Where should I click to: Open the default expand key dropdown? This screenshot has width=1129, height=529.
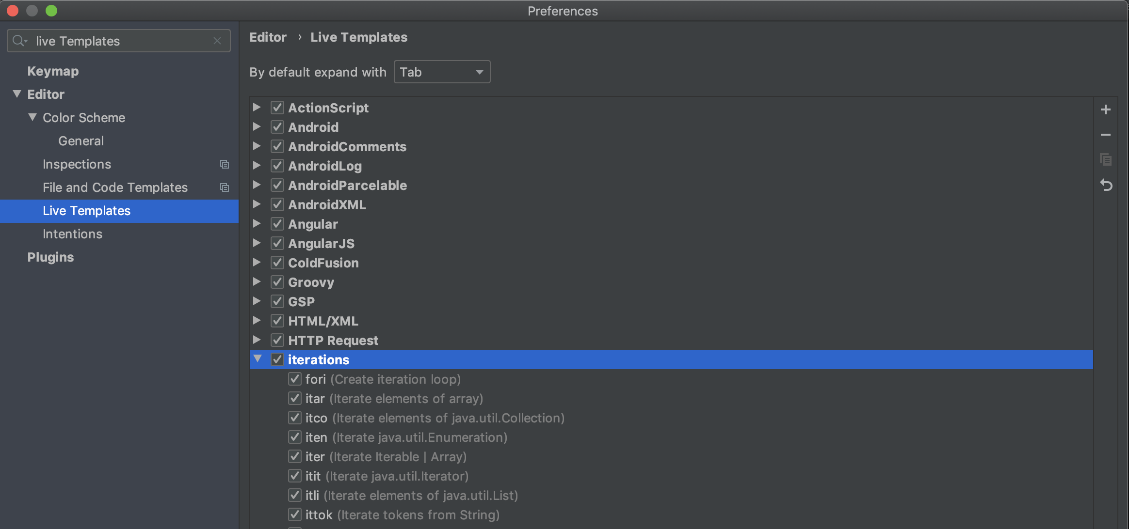click(442, 72)
